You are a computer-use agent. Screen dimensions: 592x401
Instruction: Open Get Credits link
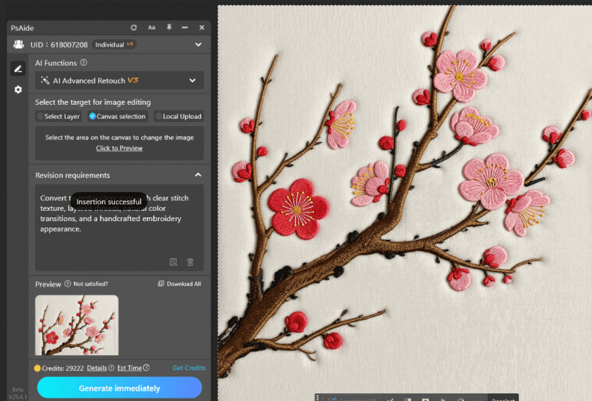pyautogui.click(x=189, y=367)
